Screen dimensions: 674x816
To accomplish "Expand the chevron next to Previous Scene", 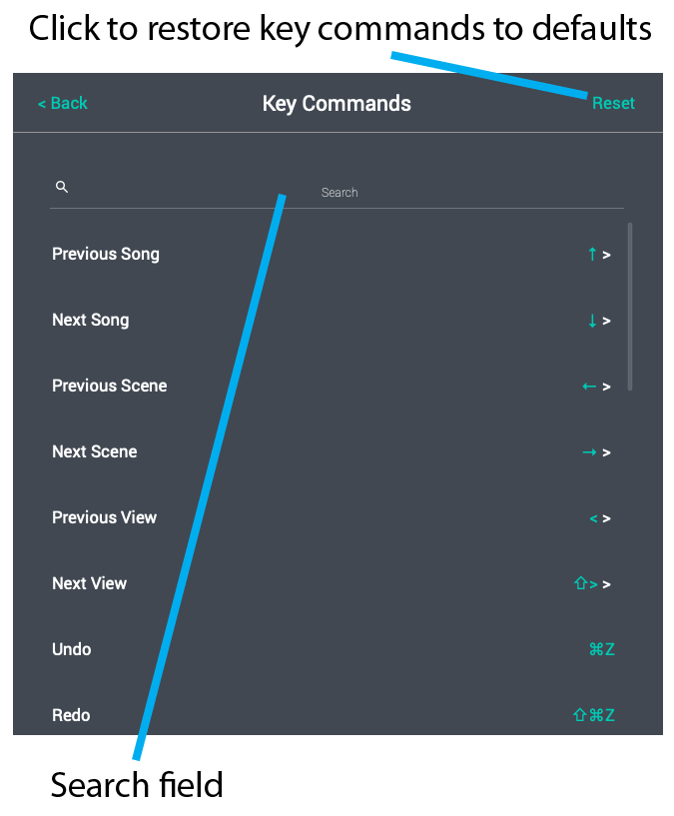I will tap(608, 387).
